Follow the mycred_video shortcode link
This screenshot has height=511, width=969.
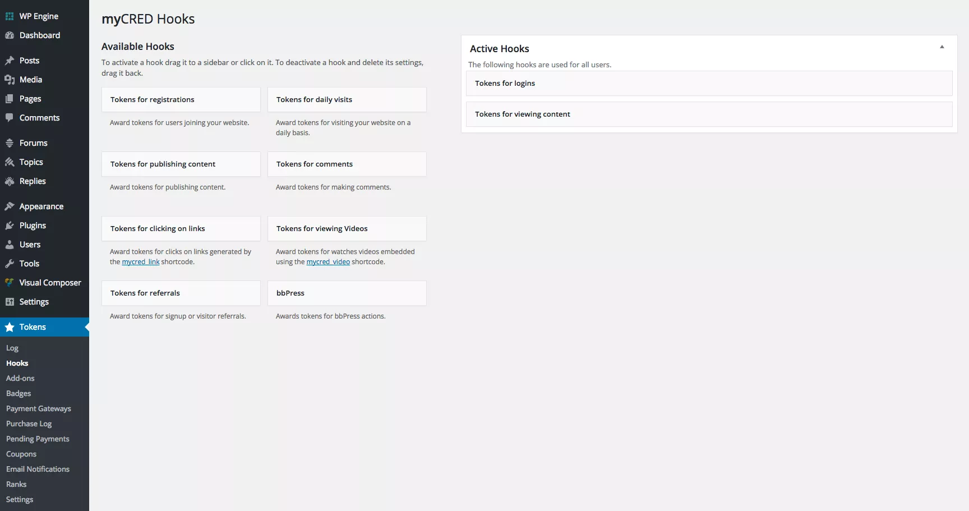coord(328,262)
